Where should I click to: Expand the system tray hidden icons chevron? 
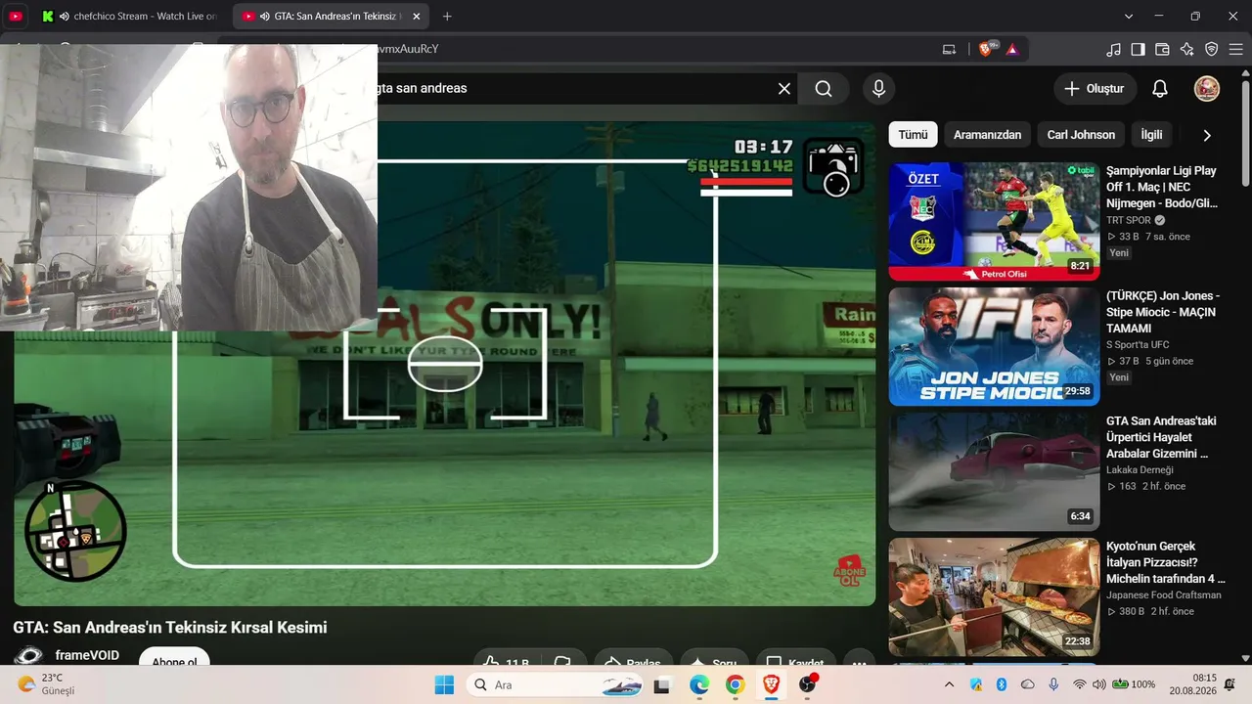pos(949,684)
